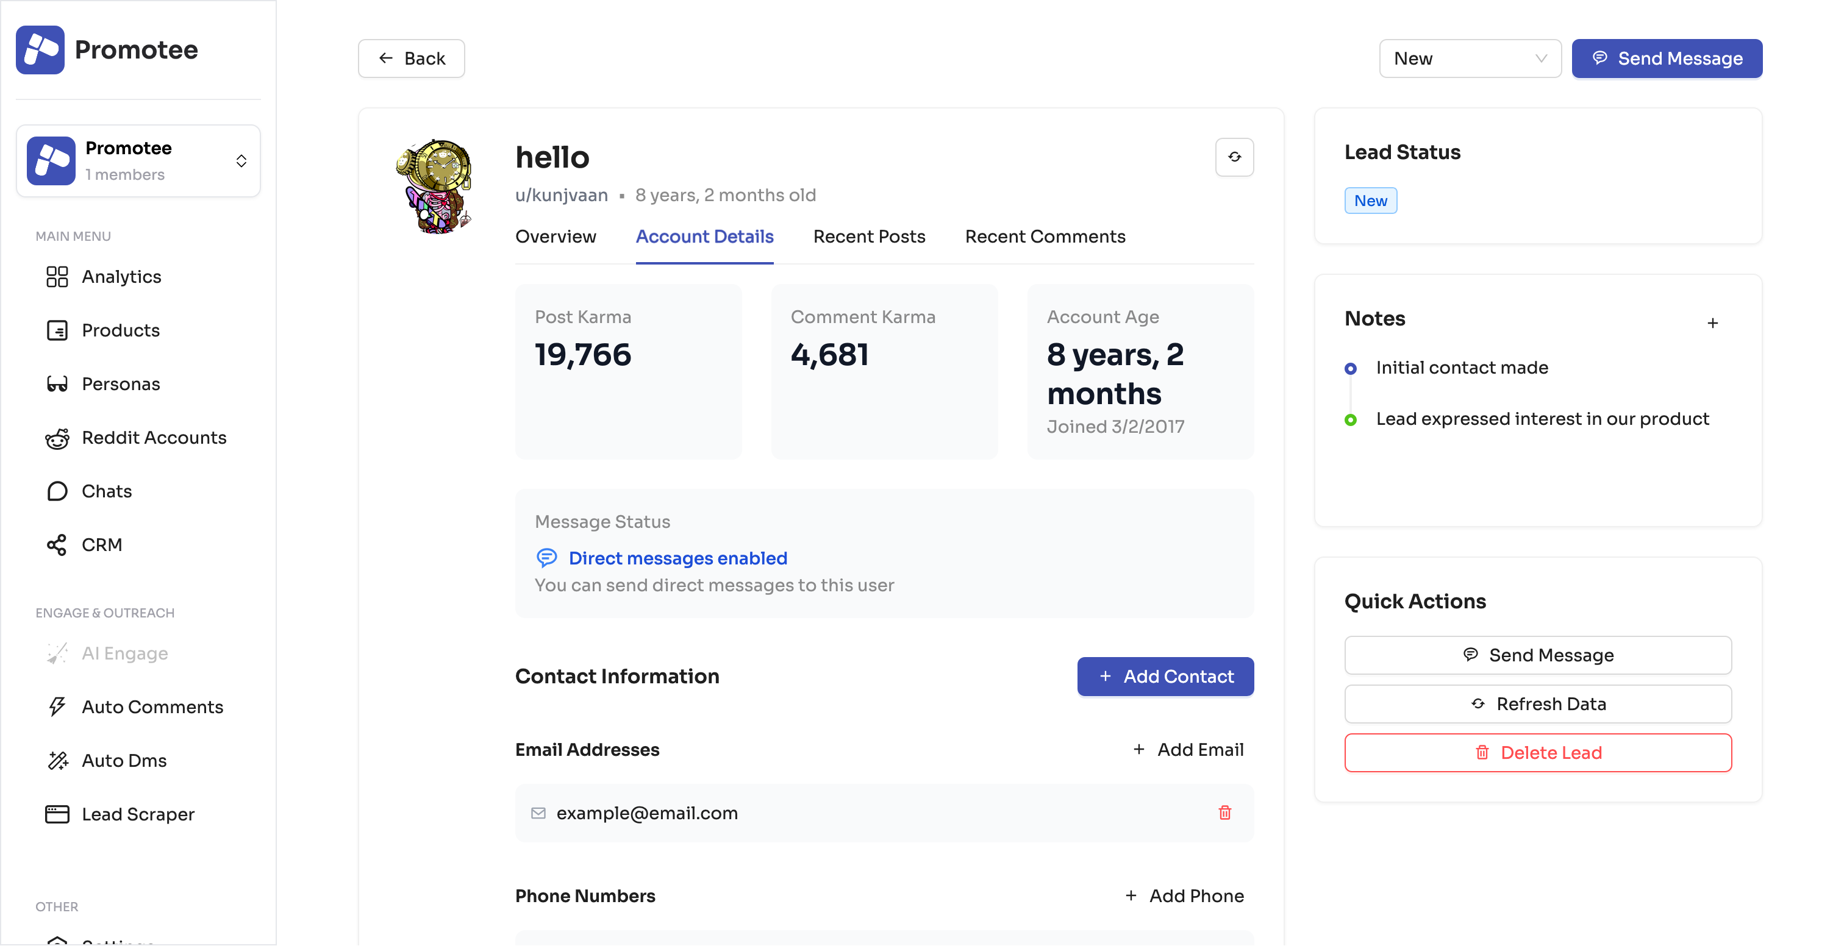Click the Personas glasses icon
Screen dimensions: 1844x946
pos(57,384)
